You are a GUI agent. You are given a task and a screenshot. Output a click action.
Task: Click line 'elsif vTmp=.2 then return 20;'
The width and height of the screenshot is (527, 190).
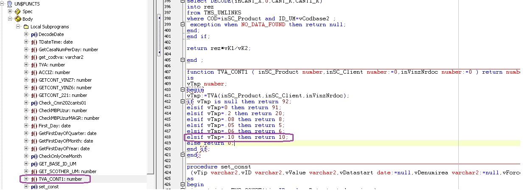point(236,113)
